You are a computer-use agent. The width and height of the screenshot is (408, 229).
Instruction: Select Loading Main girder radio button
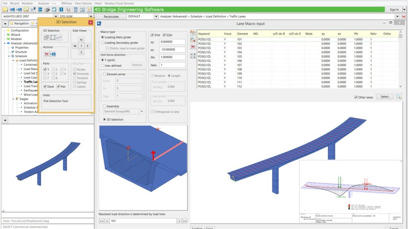102,37
